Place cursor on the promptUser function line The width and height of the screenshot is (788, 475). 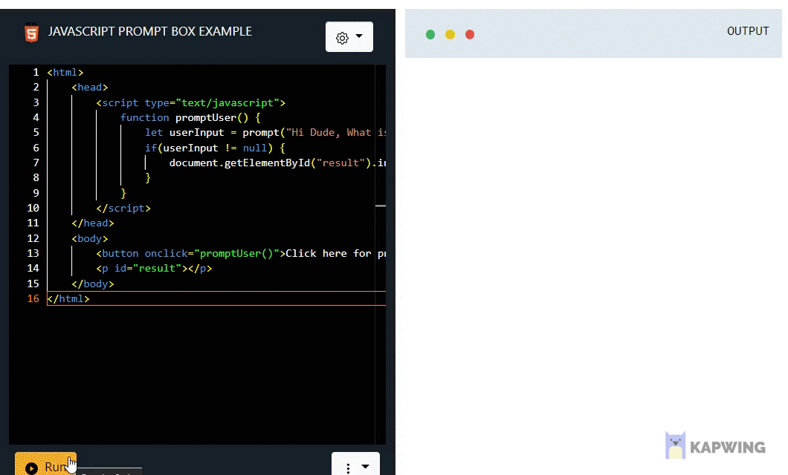pyautogui.click(x=186, y=117)
